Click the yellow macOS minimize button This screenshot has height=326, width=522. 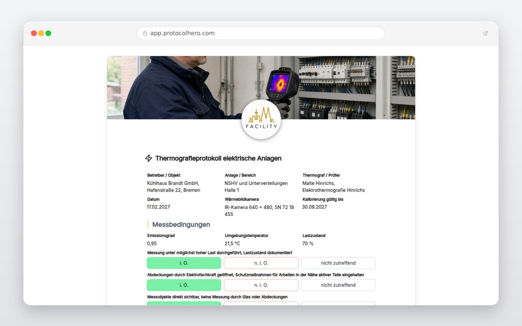point(41,33)
